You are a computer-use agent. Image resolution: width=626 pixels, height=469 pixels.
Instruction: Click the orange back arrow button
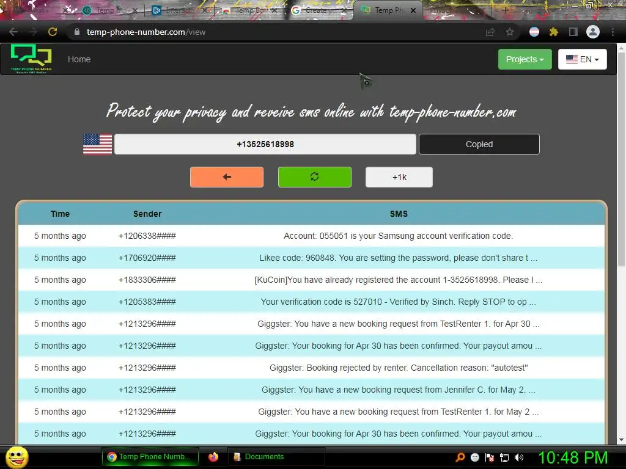coord(227,177)
